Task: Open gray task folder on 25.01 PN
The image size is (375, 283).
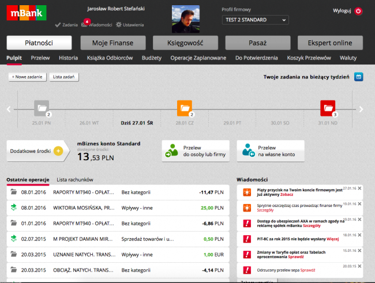Action: pyautogui.click(x=42, y=108)
